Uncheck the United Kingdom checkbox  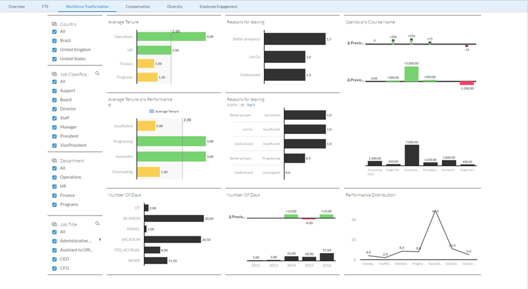(x=54, y=50)
